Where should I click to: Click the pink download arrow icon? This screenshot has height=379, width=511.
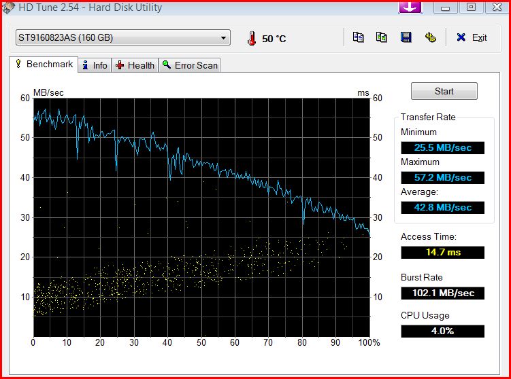click(x=411, y=7)
